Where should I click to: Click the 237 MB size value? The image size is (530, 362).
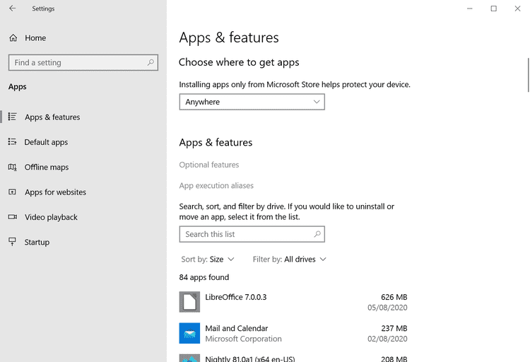pyautogui.click(x=394, y=329)
